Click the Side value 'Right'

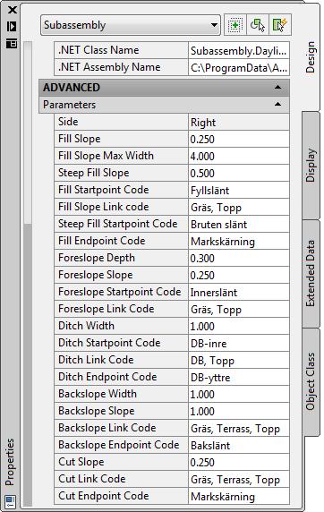(239, 122)
